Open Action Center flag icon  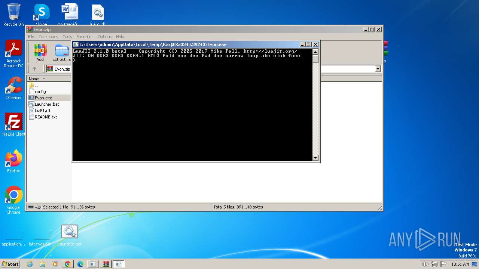point(443,264)
